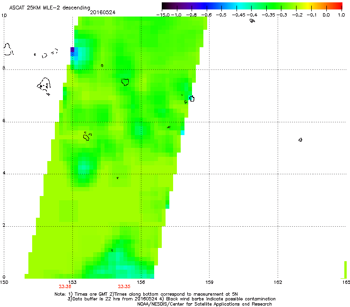Click the longitude axis label 156
Screen dimensions: 350x307
141,282
